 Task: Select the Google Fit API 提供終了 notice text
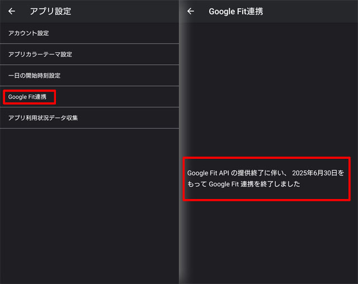pos(266,178)
